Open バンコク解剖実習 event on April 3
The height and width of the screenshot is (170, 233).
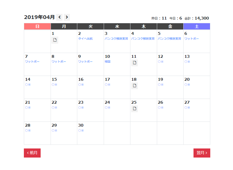point(116,39)
